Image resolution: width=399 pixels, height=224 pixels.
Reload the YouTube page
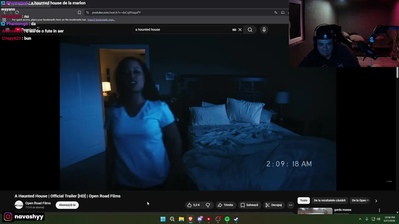coord(17,12)
